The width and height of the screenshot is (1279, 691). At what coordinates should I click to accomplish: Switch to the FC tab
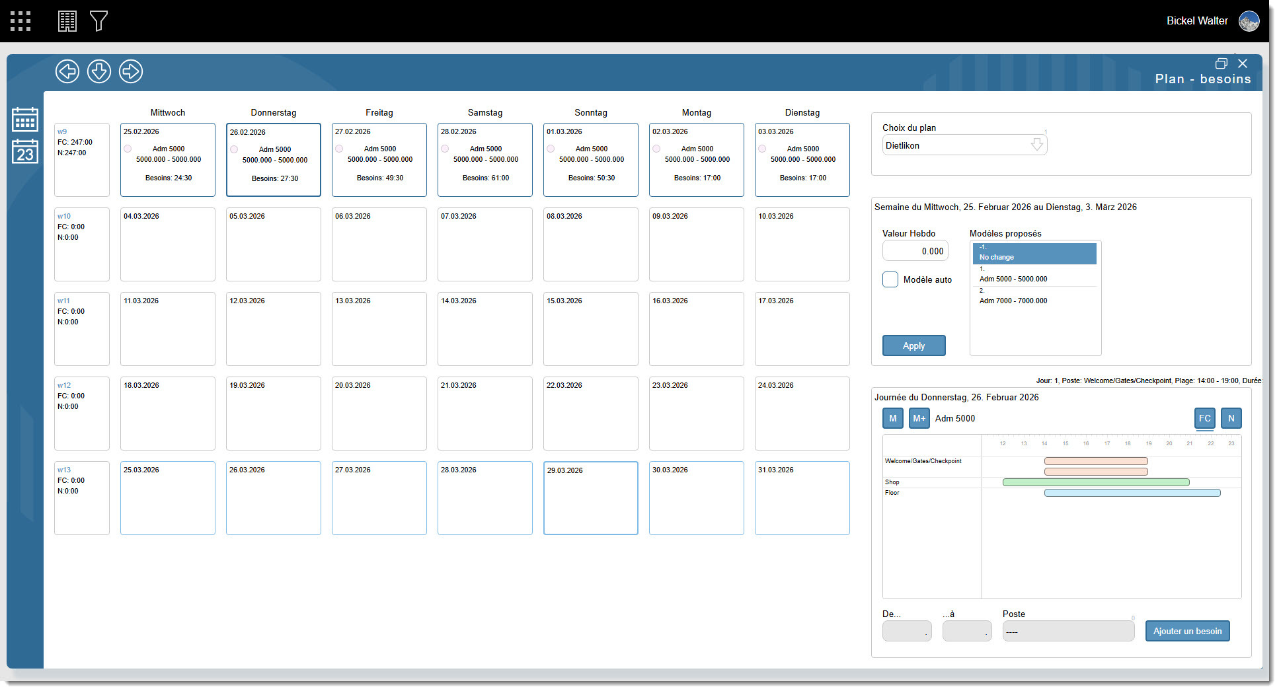pyautogui.click(x=1204, y=418)
